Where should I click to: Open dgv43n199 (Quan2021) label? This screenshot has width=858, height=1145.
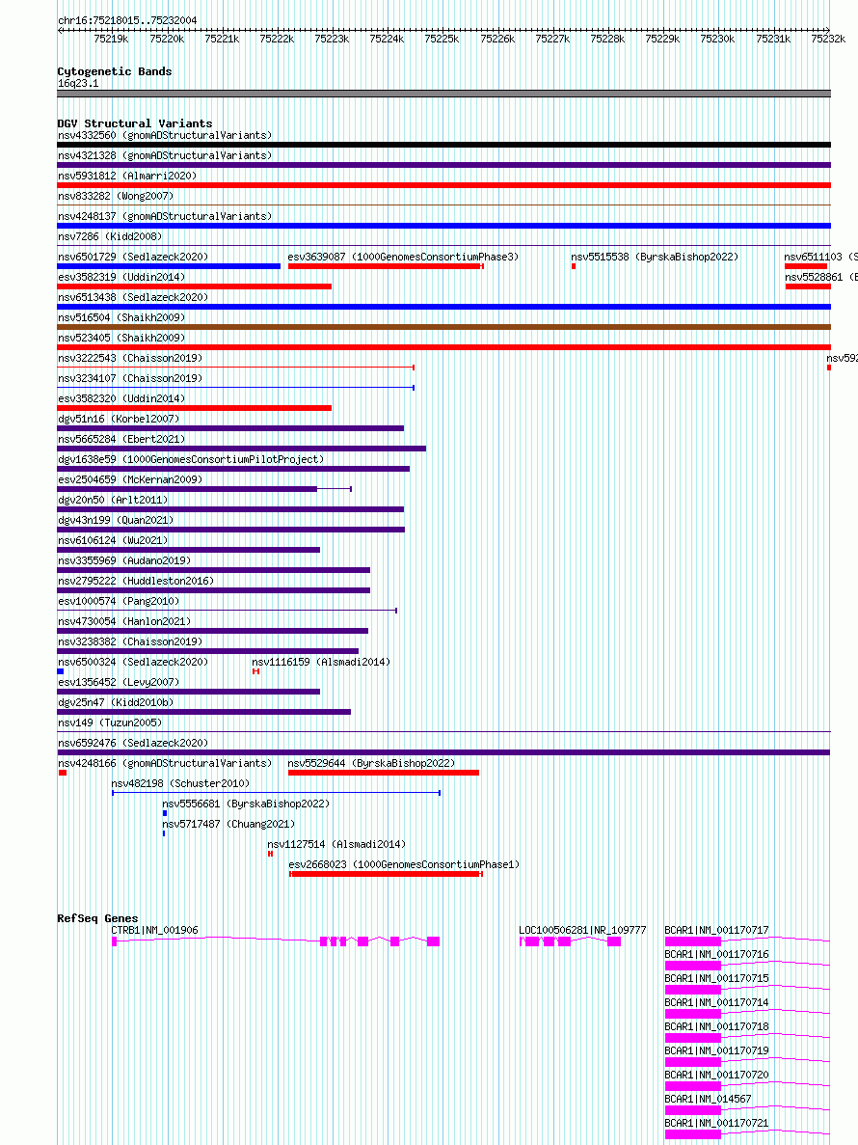[116, 521]
